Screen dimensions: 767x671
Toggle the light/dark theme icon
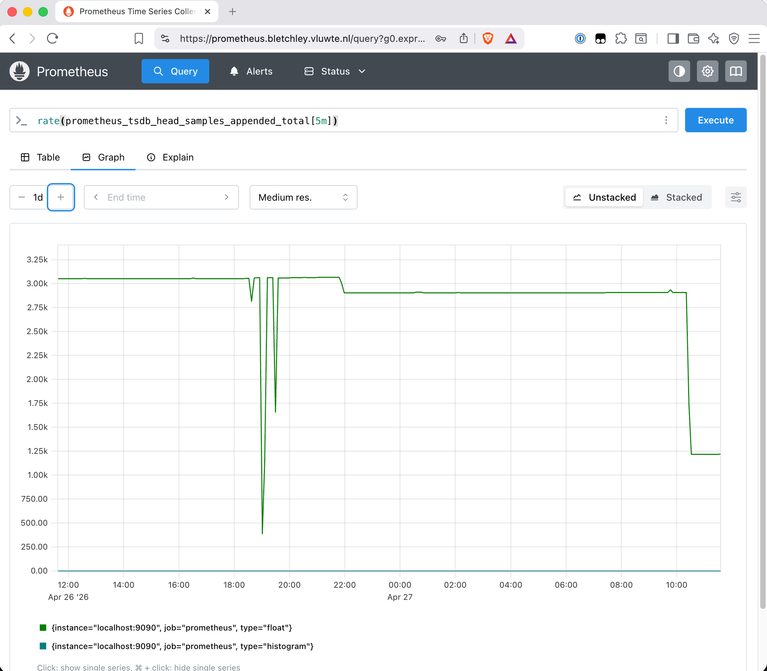[679, 71]
